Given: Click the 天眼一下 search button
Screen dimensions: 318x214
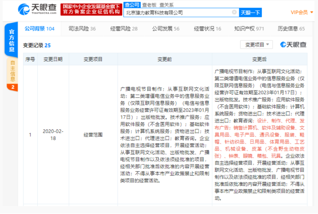Looking at the screenshot, I should click(250, 13).
